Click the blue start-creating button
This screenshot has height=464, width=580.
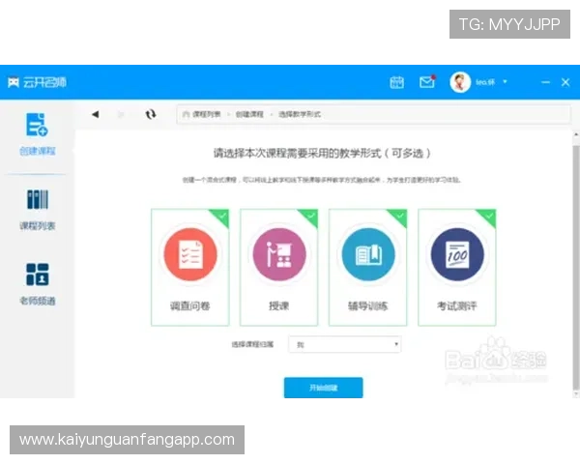point(323,388)
